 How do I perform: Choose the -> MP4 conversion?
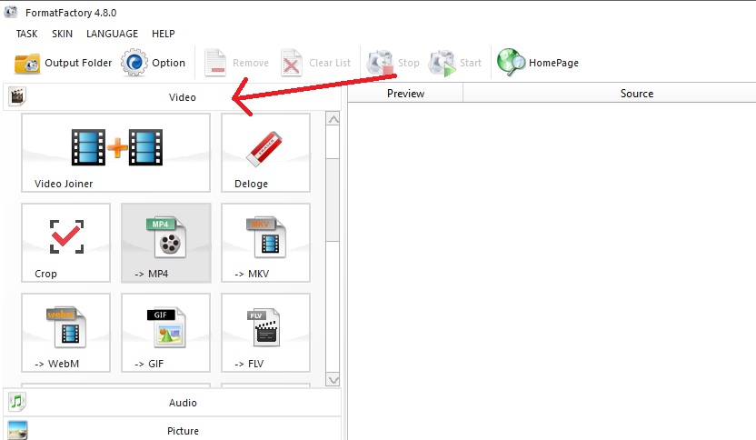coord(166,243)
